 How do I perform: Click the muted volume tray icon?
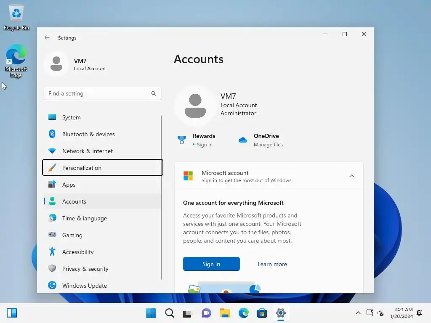[x=380, y=313]
